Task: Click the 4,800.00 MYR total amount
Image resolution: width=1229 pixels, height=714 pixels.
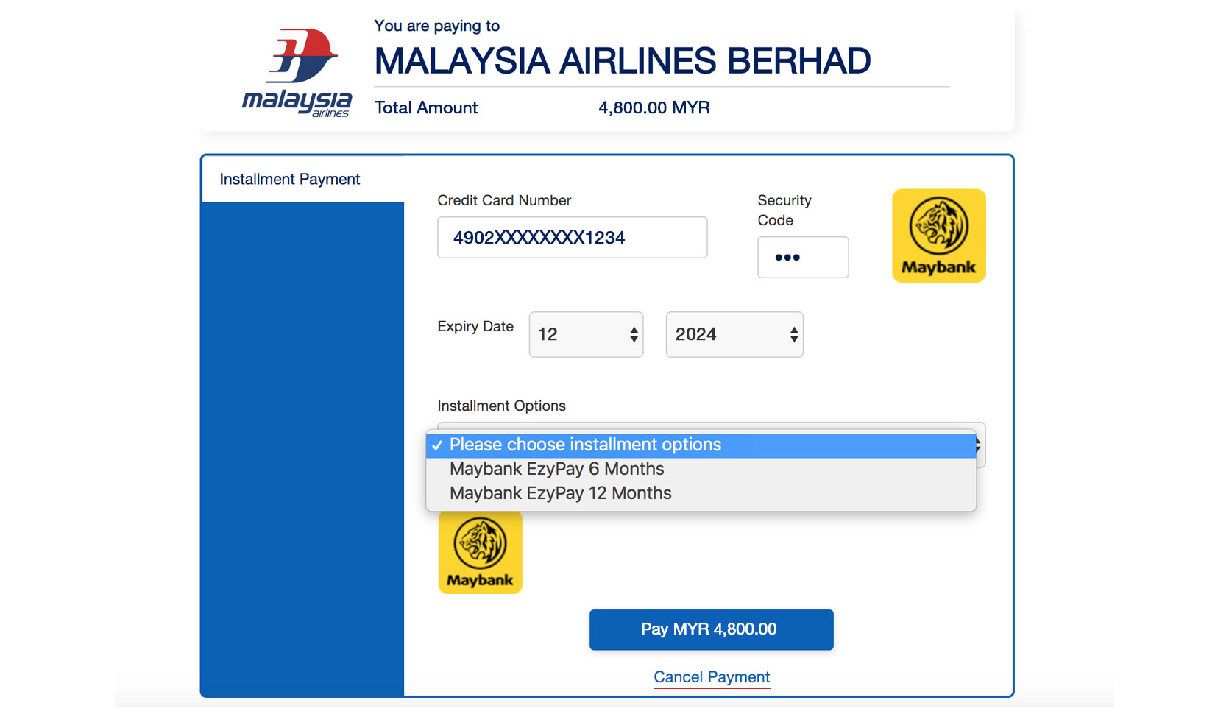Action: (654, 107)
